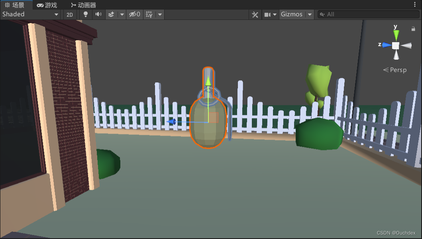Click the gray right-side axis cone
Image resolution: width=422 pixels, height=239 pixels.
(x=406, y=46)
